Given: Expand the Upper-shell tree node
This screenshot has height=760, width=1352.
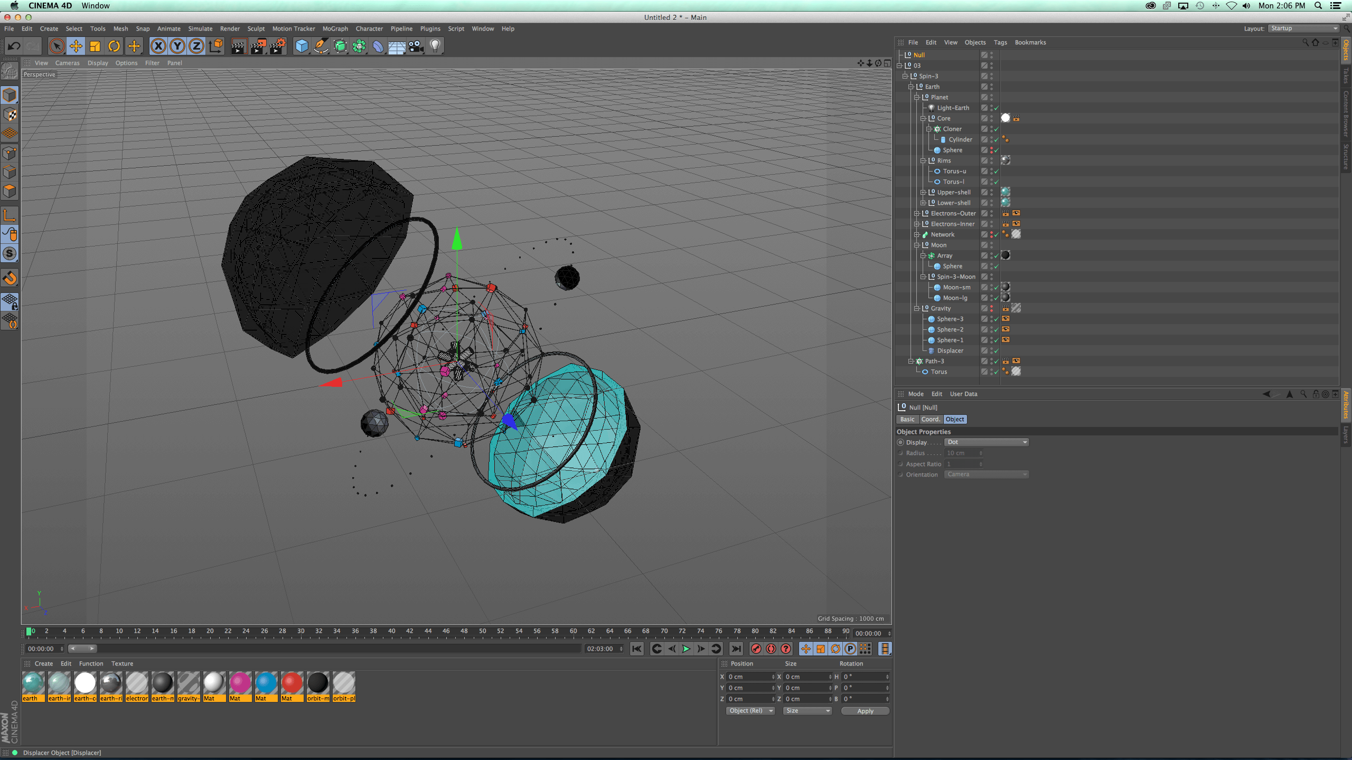Looking at the screenshot, I should click(x=923, y=192).
